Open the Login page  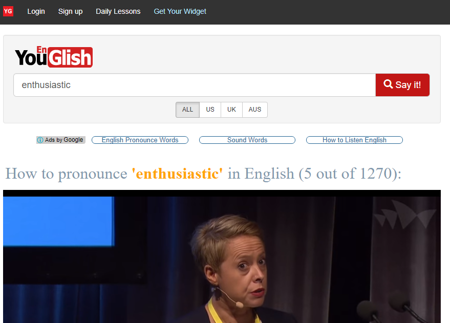click(36, 11)
